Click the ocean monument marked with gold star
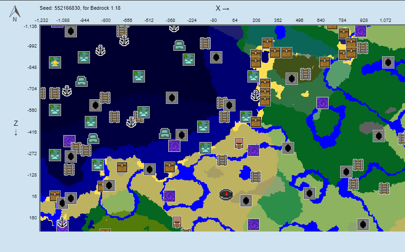Image resolution: width=405 pixels, height=252 pixels. coord(55,62)
